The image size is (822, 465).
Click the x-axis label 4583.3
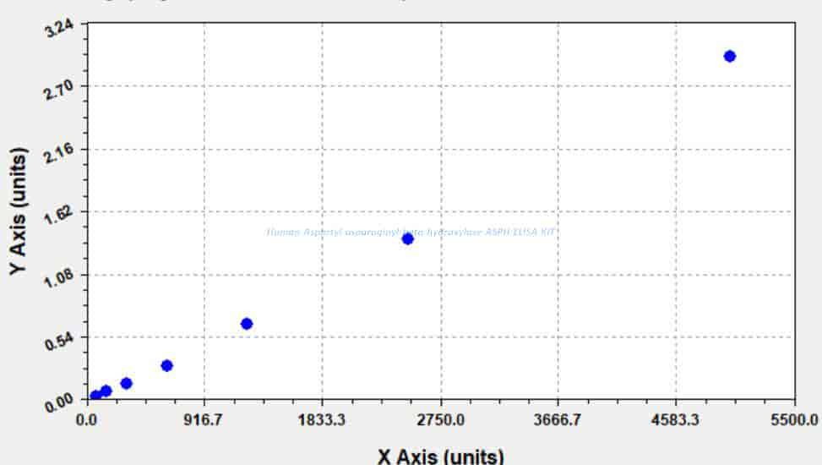(675, 420)
